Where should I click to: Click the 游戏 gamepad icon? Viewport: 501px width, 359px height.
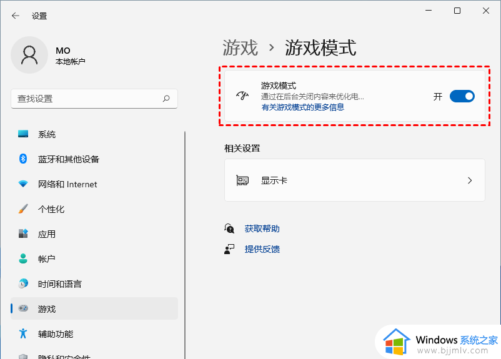click(23, 308)
